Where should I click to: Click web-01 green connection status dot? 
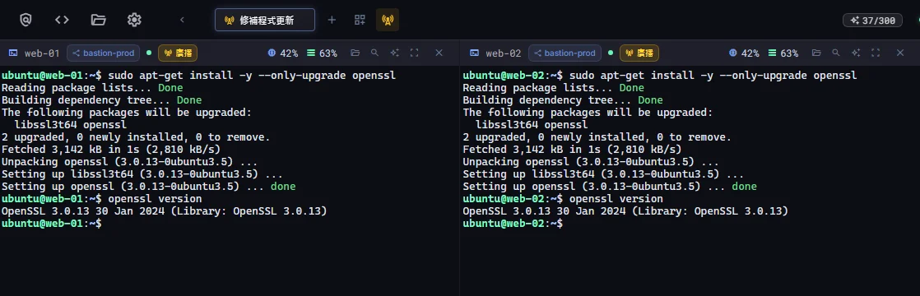tap(148, 53)
